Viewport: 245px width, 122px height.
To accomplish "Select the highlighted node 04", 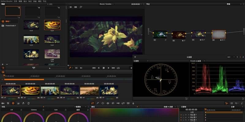I will [219, 34].
